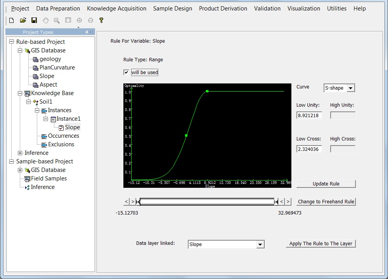This screenshot has height=279, width=388.
Task: Click the range slider track
Action: coord(207,202)
